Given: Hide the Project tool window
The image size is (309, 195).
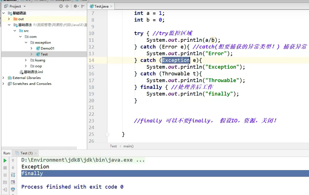Looking at the screenshot, I should 83,6.
